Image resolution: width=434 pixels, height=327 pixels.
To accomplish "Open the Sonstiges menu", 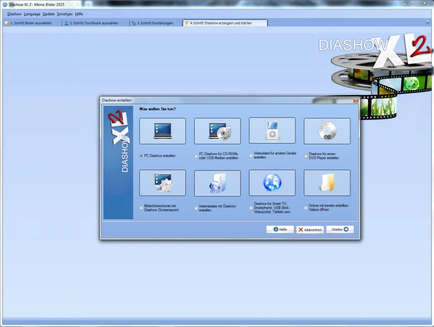I will [64, 14].
